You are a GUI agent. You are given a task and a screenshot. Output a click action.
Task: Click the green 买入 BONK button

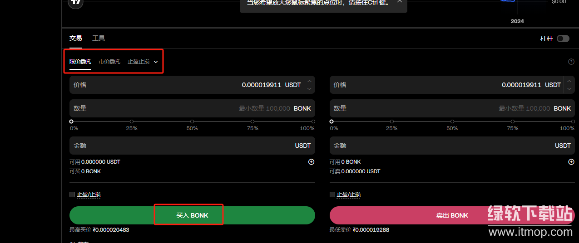tap(192, 215)
